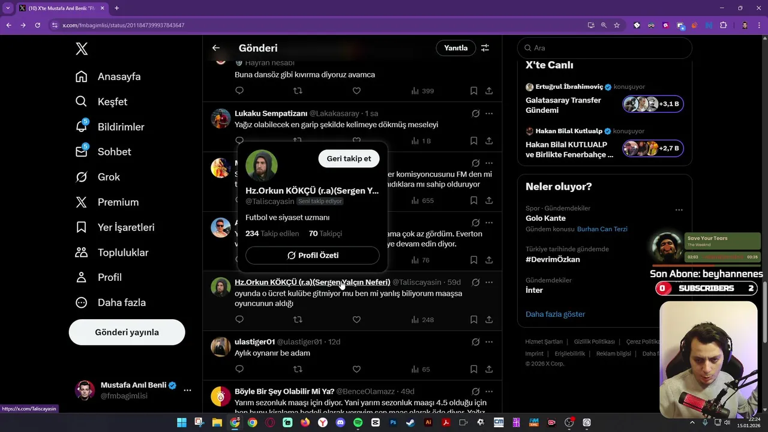768x432 pixels.
Task: Open tab search dropdown in Chrome
Action: (x=8, y=8)
